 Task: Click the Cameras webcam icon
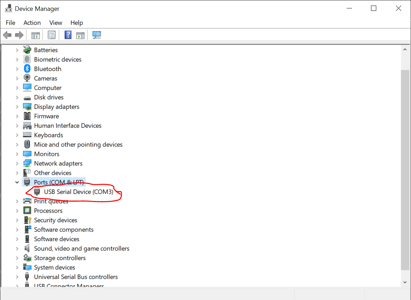pyautogui.click(x=27, y=78)
